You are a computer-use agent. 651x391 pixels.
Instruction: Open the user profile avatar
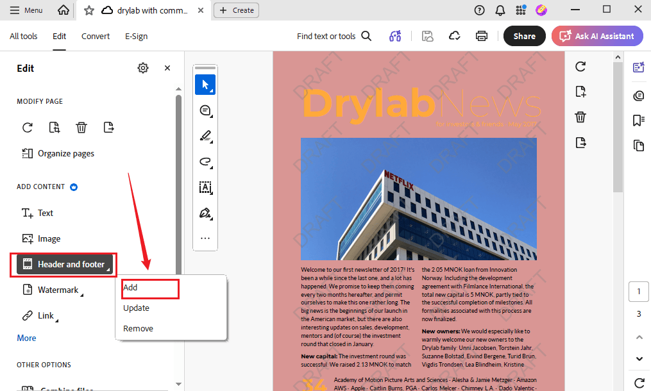click(x=541, y=10)
